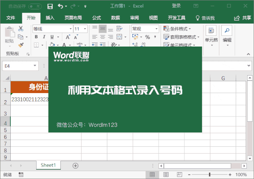The image size is (254, 179).
Task: Open 条件格式 conditional formatting menu
Action: click(x=177, y=29)
